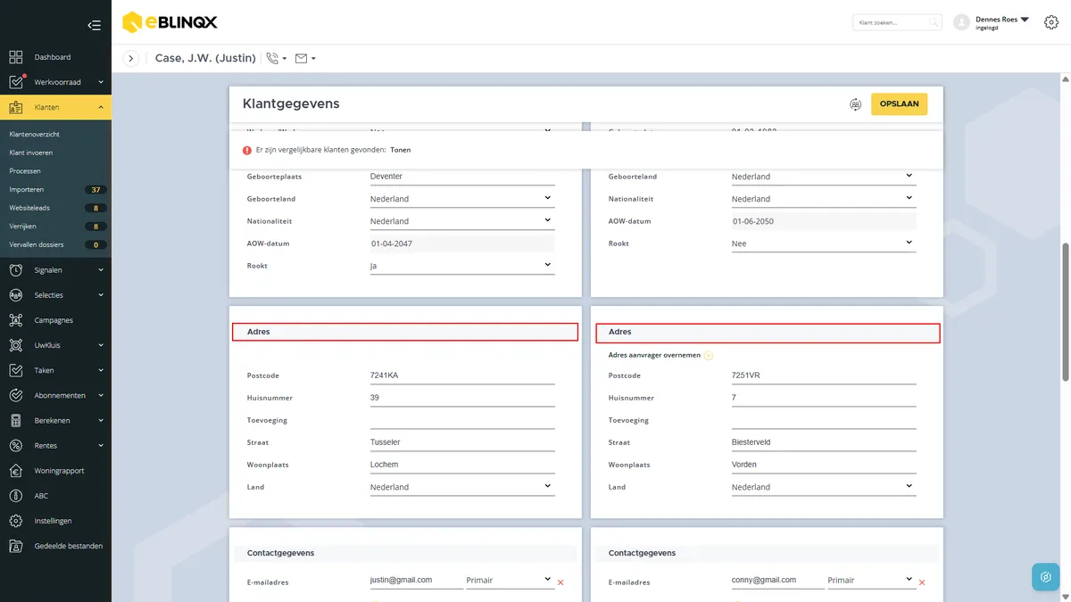Viewport: 1071px width, 602px height.
Task: Collapse the Klanten menu section
Action: tap(55, 107)
